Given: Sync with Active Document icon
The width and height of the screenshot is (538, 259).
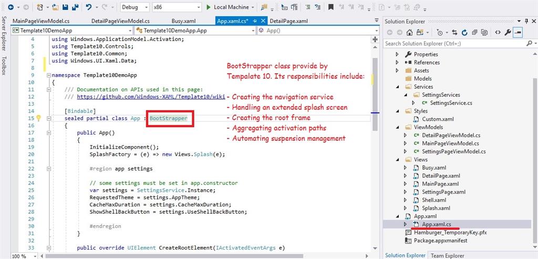Looking at the screenshot, I should pyautogui.click(x=454, y=32).
